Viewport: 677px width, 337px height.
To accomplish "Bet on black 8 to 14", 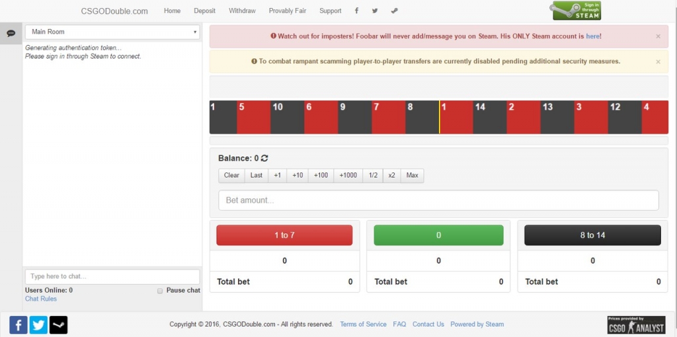I will pos(592,235).
